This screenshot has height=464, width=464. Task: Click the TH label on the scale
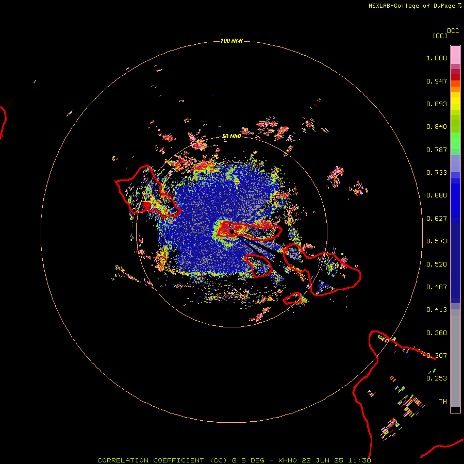point(443,402)
